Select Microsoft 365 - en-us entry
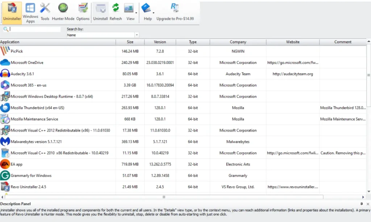The height and width of the screenshot is (222, 371). pyautogui.click(x=28, y=85)
